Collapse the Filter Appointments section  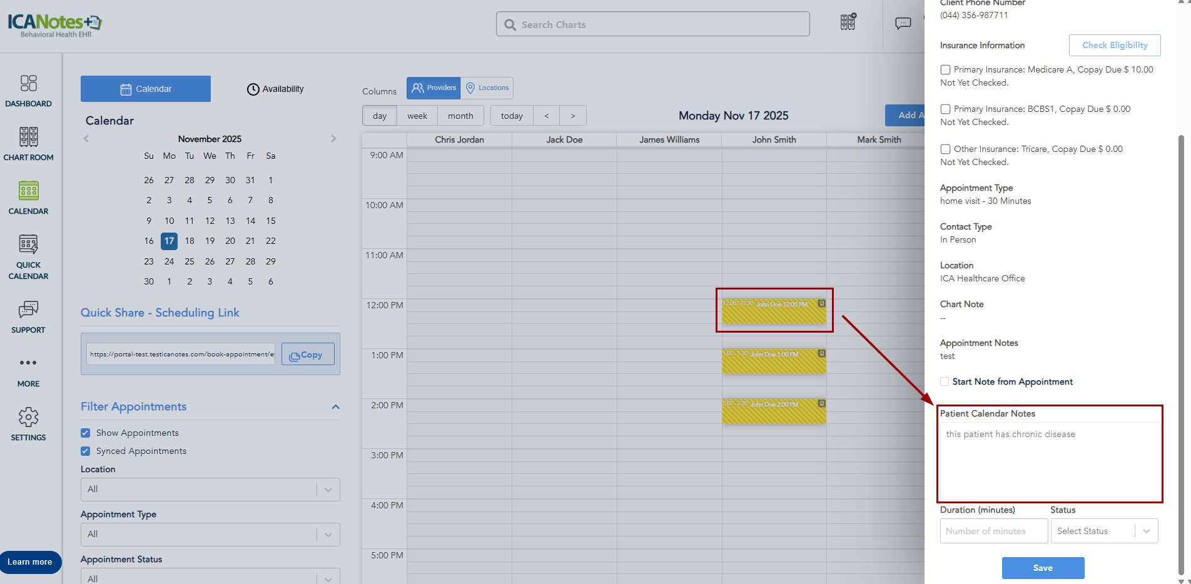tap(335, 407)
